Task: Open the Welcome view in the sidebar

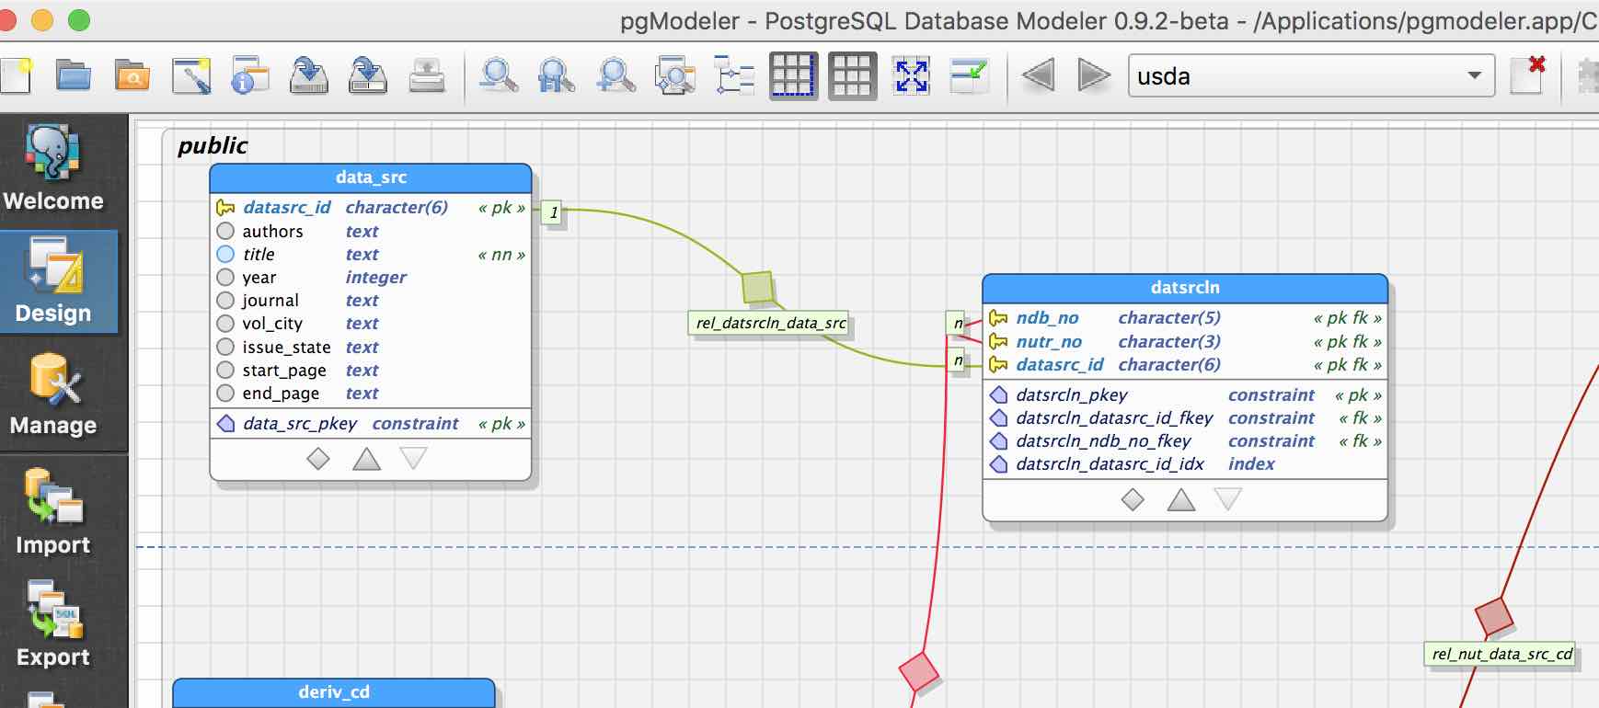Action: pyautogui.click(x=53, y=170)
